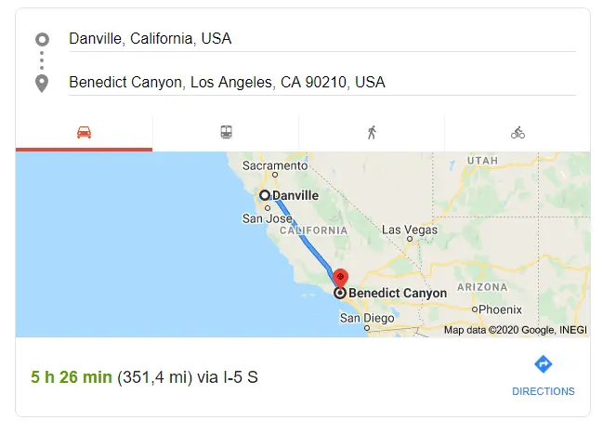Viewport: 616px width, 434px height.
Task: Choose the walking directions mode
Action: tap(372, 132)
